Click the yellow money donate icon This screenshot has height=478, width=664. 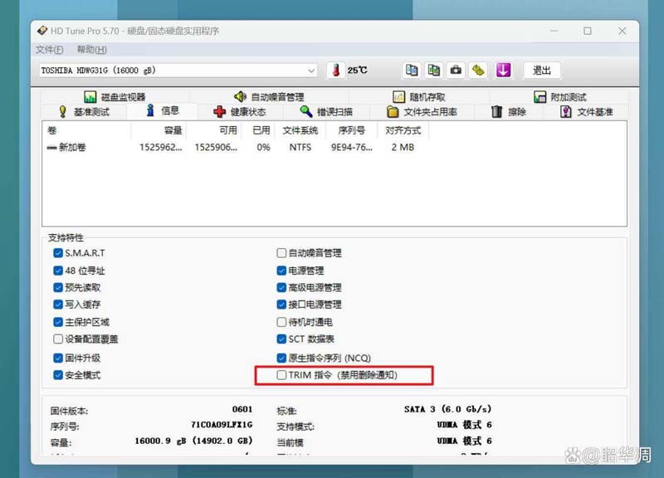[479, 70]
